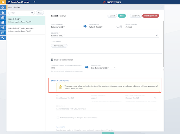This screenshot has height=134, width=180.
Task: Open the Fusion launcher icon in top-left corner
Action: pos(3,2)
